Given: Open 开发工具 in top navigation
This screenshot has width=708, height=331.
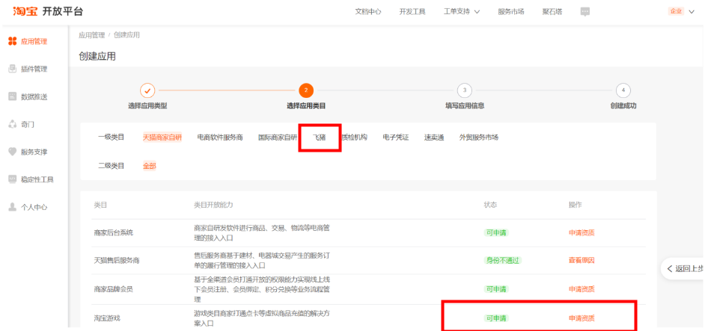Looking at the screenshot, I should pyautogui.click(x=412, y=12).
